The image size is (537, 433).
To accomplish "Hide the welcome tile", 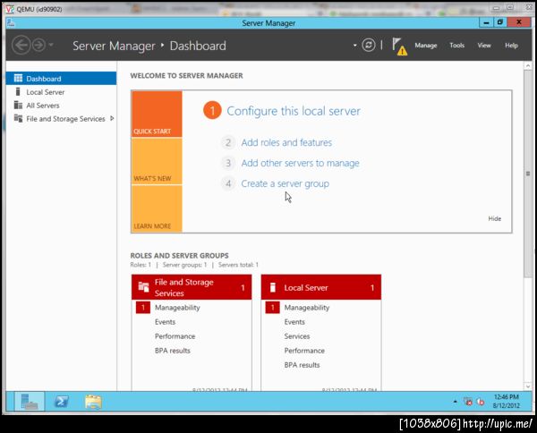I will coord(495,218).
